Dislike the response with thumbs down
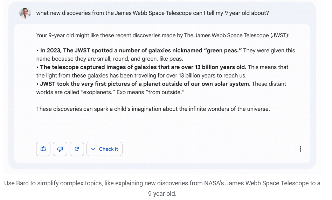This screenshot has width=332, height=200. 60,149
